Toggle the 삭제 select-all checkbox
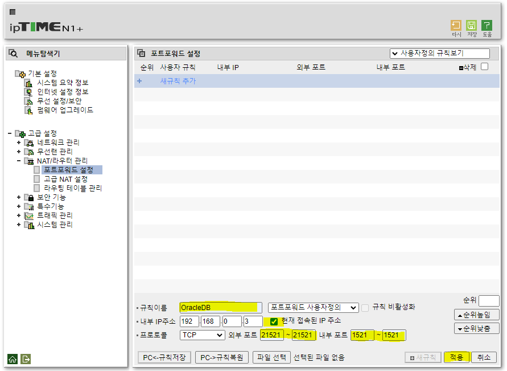The width and height of the screenshot is (507, 371). 484,67
